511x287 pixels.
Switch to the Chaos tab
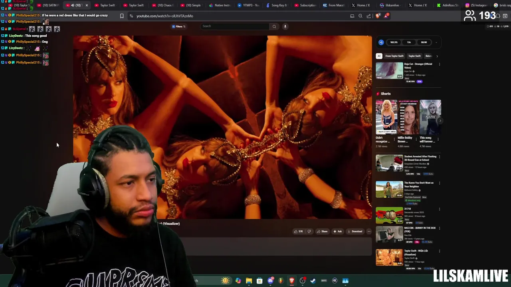[x=163, y=5]
